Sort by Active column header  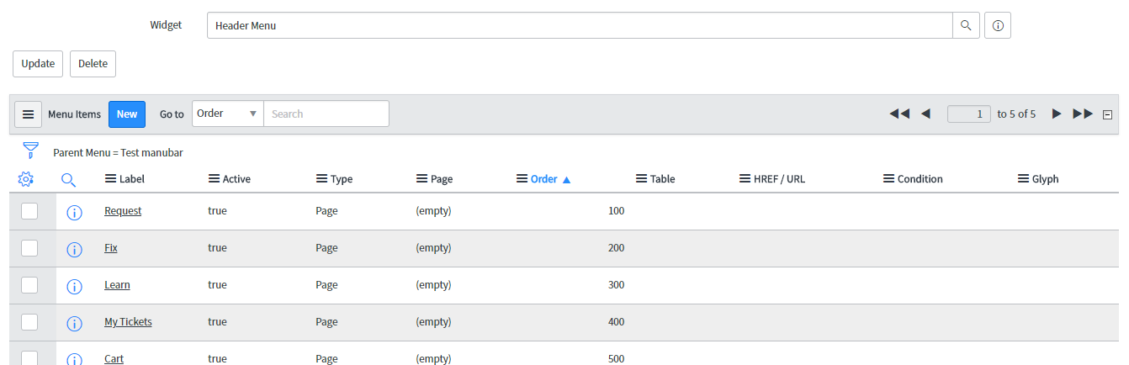236,178
